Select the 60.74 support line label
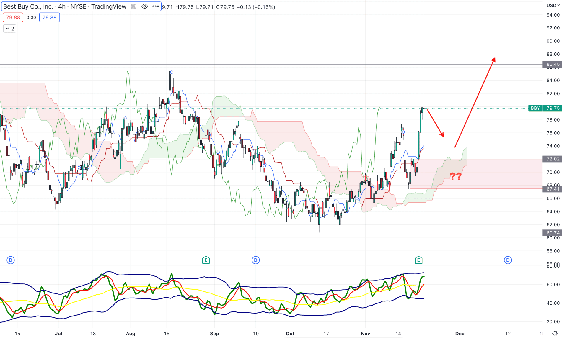 point(553,233)
